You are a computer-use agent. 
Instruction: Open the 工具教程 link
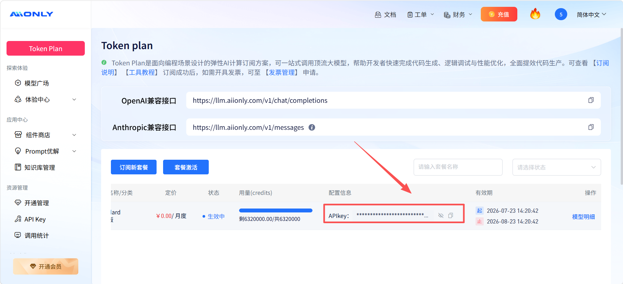142,72
